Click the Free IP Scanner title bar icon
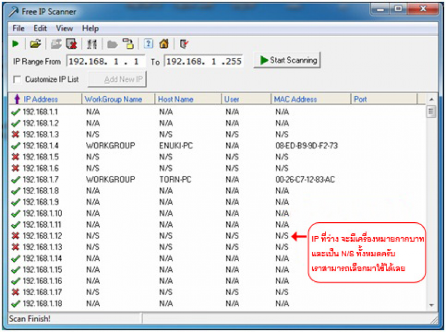 click(13, 12)
